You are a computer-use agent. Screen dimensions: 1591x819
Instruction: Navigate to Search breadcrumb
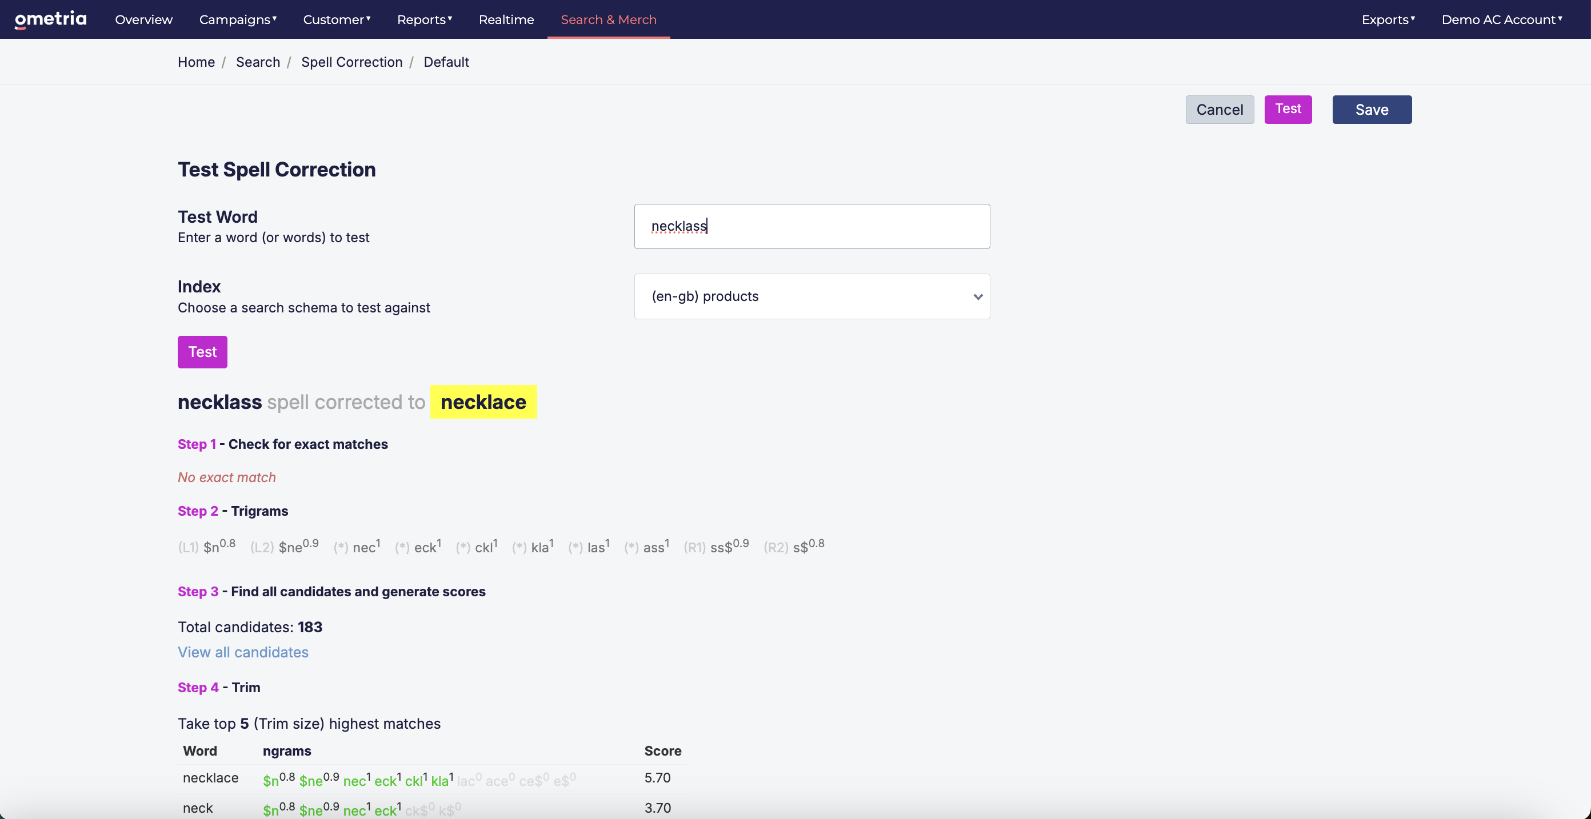tap(258, 62)
